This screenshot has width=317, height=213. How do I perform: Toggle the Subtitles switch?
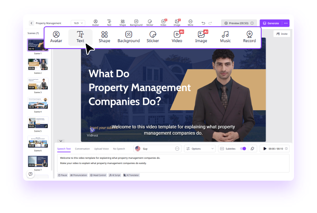click(243, 149)
